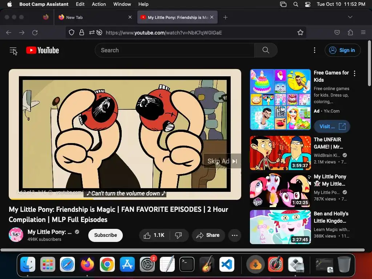Image resolution: width=372 pixels, height=279 pixels.
Task: Like the video with thumbs up
Action: pyautogui.click(x=154, y=235)
